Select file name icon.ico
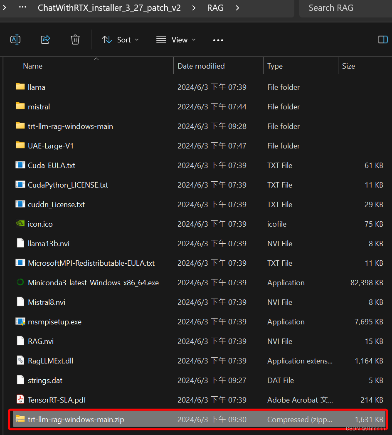 [x=40, y=224]
